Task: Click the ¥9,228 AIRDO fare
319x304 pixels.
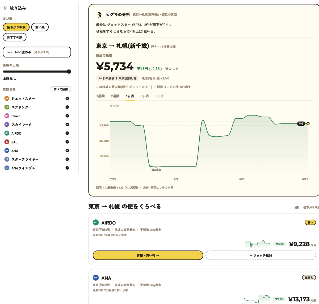Action: point(299,244)
